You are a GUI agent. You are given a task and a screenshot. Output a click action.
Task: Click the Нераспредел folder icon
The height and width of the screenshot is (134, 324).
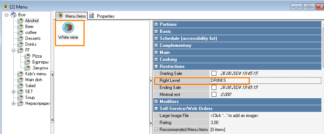pos(20,103)
